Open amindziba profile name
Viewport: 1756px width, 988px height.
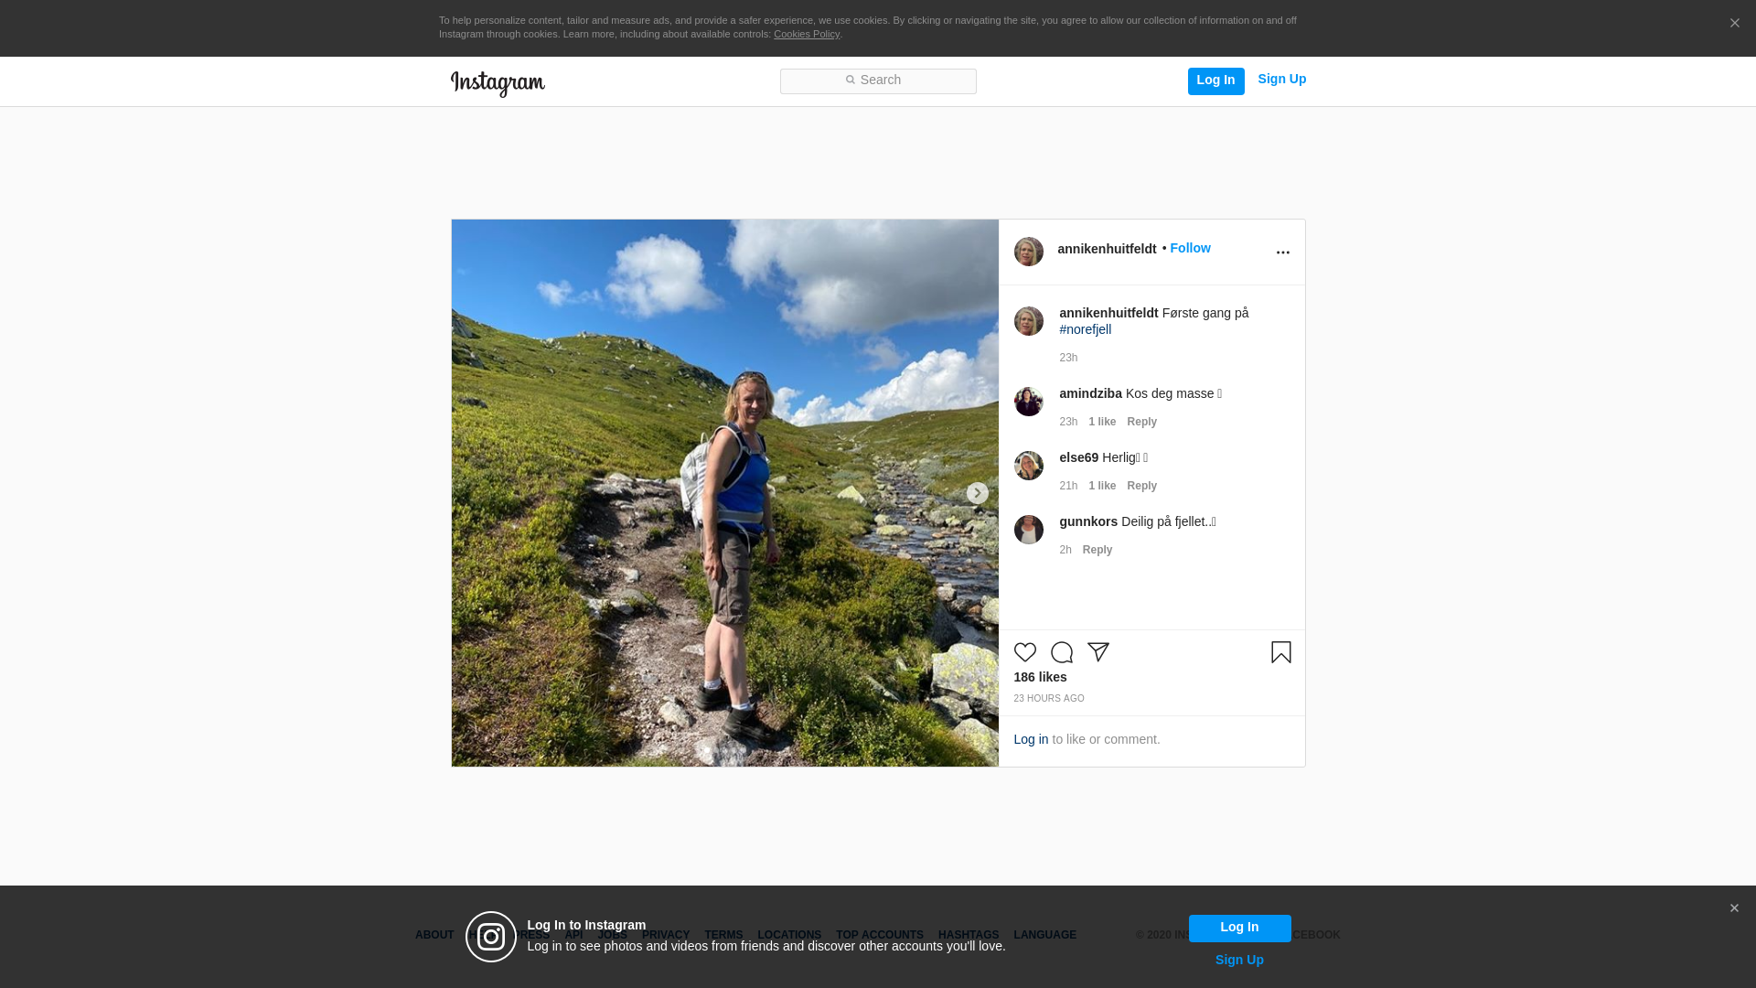[1090, 393]
